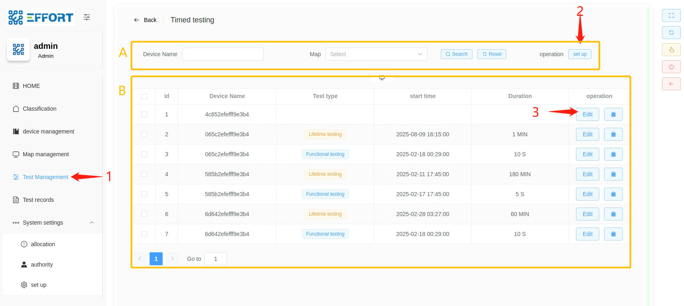Click the red left-arrow icon on right
Image resolution: width=684 pixels, height=306 pixels.
click(x=671, y=84)
